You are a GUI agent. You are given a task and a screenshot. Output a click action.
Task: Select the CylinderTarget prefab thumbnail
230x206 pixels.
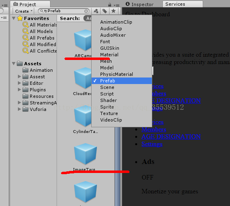tap(83, 116)
